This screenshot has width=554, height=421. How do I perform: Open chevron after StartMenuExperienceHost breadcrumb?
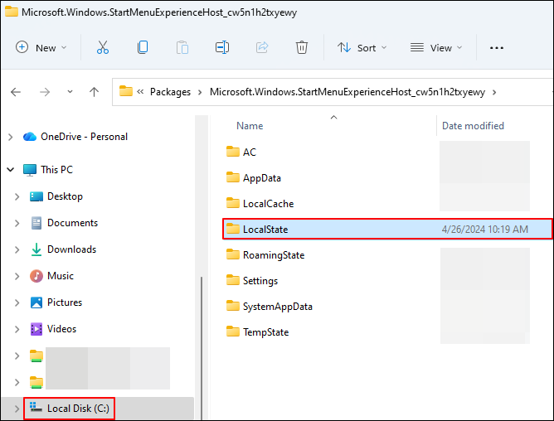(x=494, y=92)
